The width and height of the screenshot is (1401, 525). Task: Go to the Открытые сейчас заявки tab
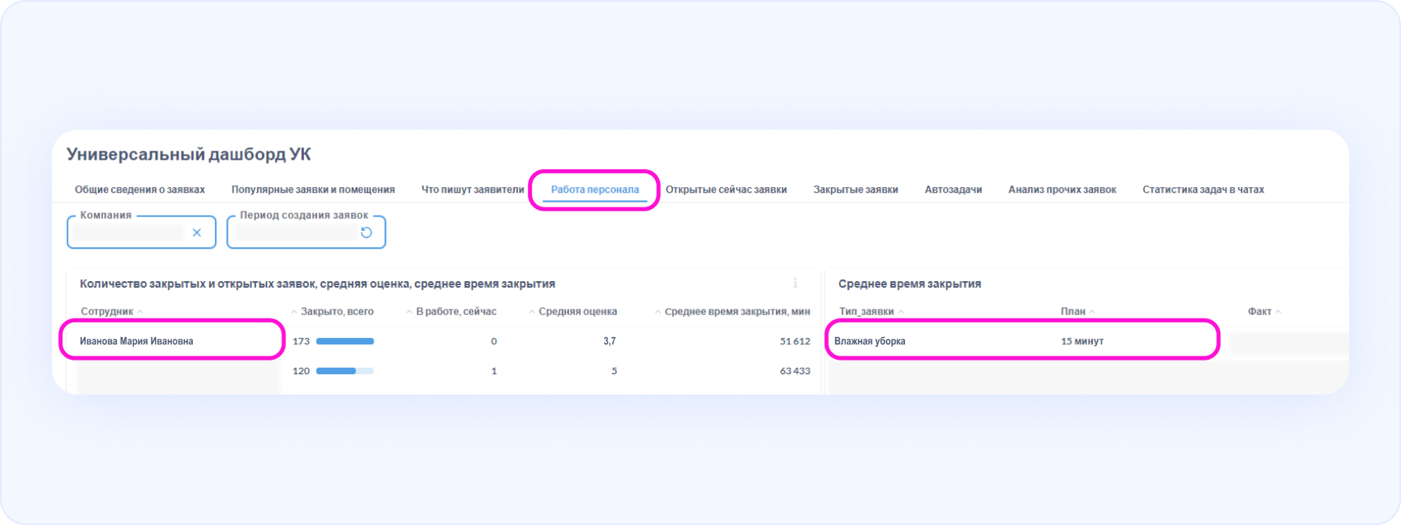tap(726, 190)
